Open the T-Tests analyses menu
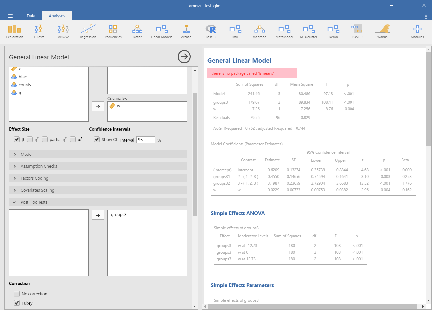This screenshot has height=310, width=432. pos(39,31)
